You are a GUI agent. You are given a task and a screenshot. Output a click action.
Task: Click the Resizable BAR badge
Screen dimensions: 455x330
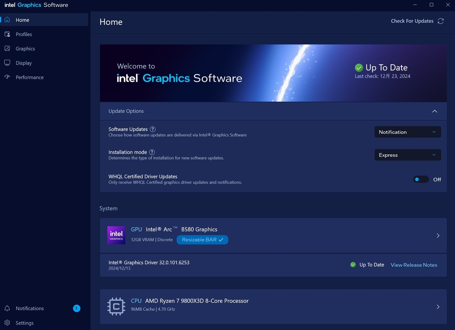click(202, 240)
